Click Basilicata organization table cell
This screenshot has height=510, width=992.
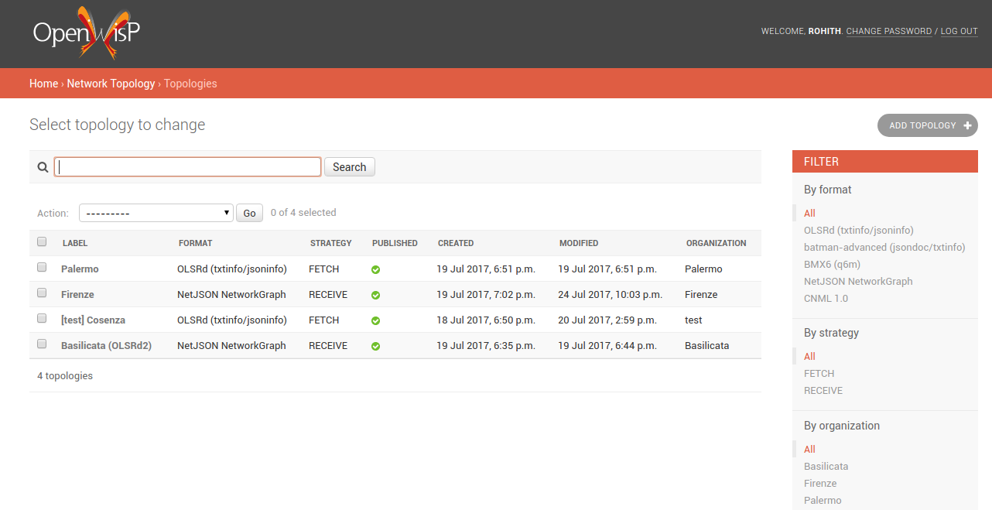pyautogui.click(x=707, y=346)
